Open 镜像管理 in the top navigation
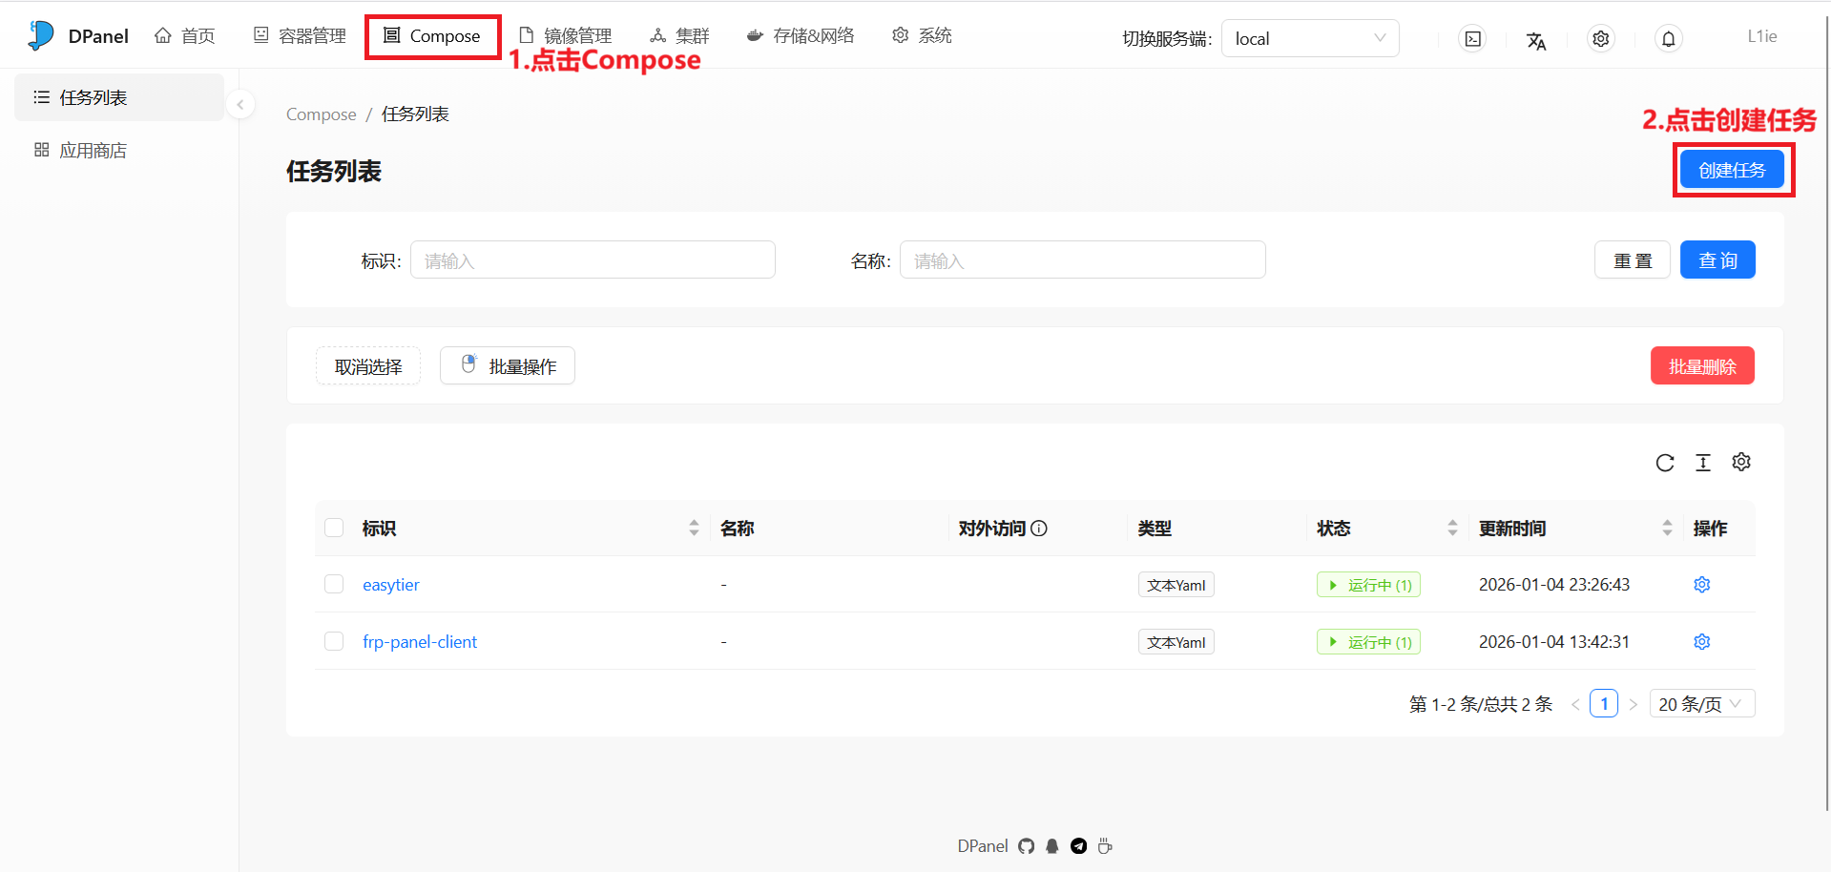Image resolution: width=1831 pixels, height=872 pixels. click(566, 36)
